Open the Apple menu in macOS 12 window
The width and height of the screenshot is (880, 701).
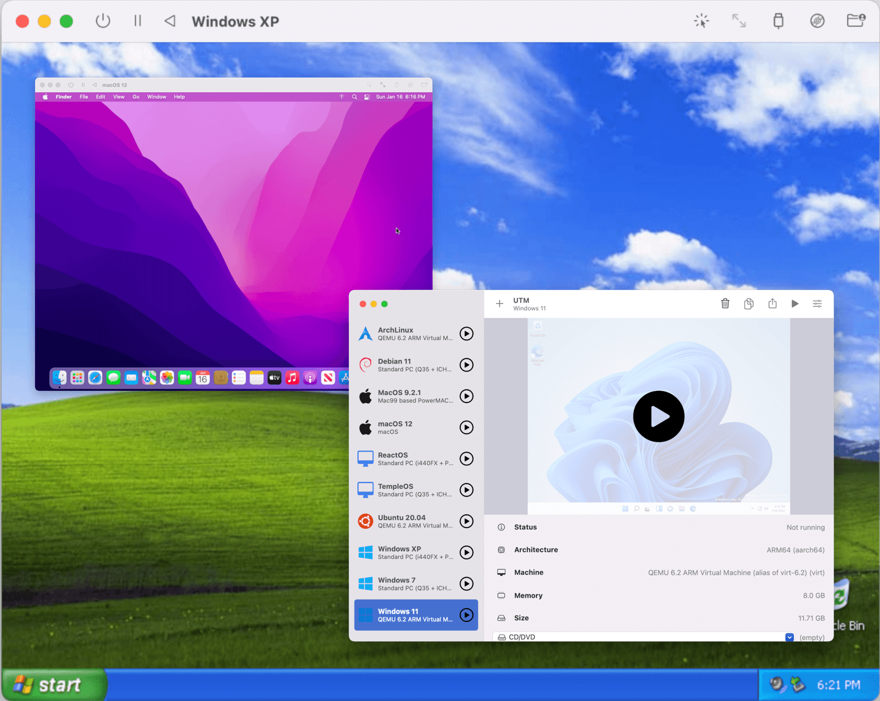click(45, 97)
